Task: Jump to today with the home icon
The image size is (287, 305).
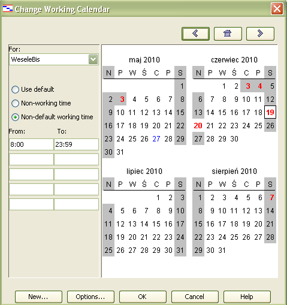Action: click(228, 34)
